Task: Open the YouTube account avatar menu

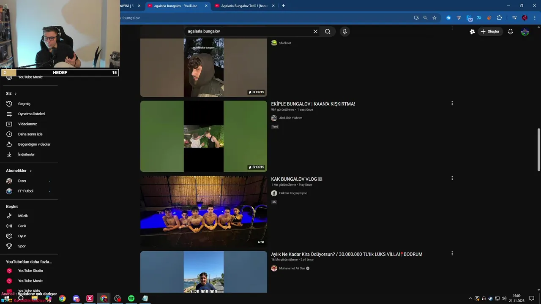Action: (525, 32)
